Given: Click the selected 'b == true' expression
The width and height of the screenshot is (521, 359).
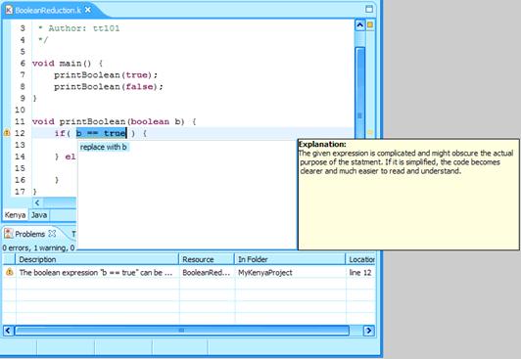Looking at the screenshot, I should 101,133.
